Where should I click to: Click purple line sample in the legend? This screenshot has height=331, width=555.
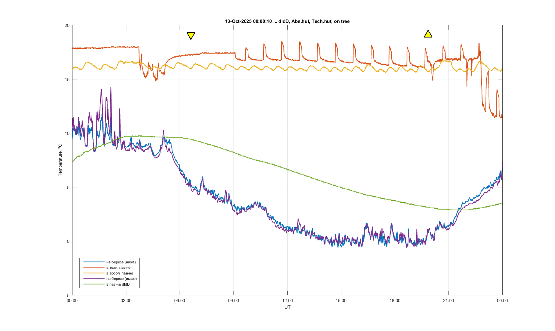[x=94, y=279]
